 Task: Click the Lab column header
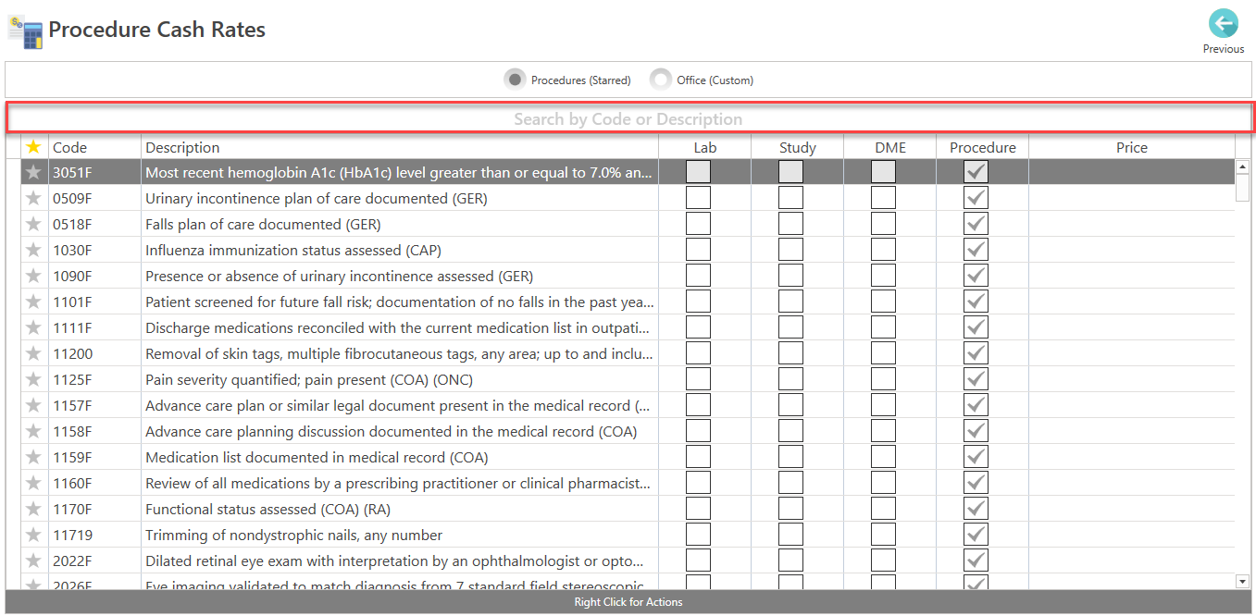[x=705, y=147]
